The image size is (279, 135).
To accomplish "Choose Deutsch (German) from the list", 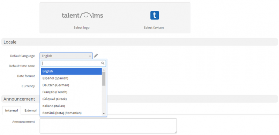I will pyautogui.click(x=71, y=85).
